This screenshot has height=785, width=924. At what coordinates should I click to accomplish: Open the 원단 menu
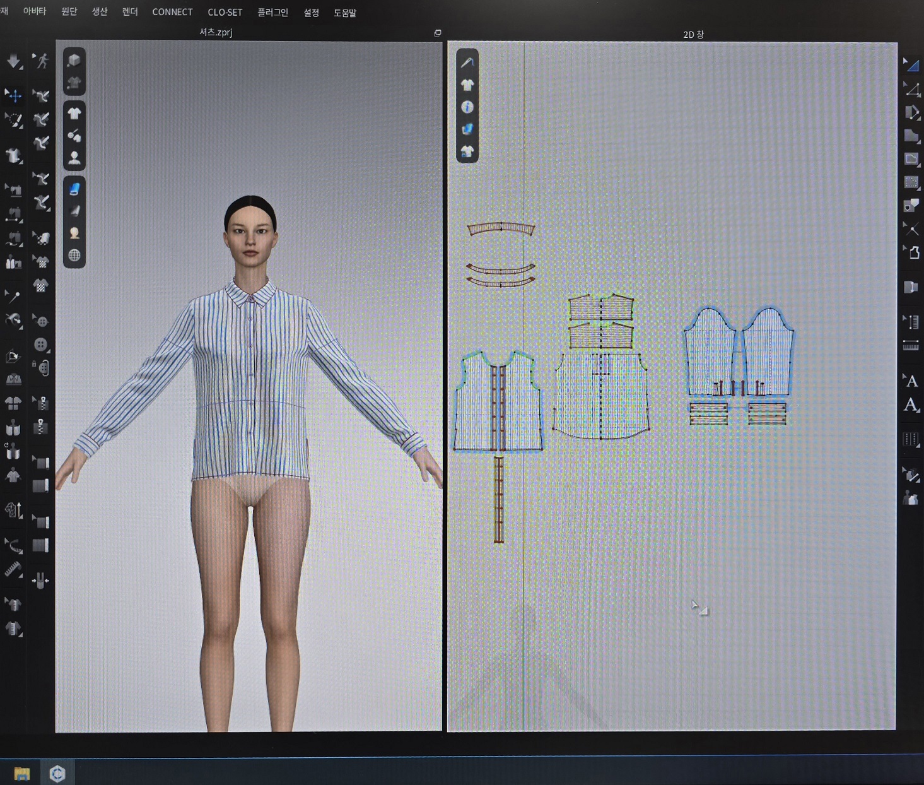pyautogui.click(x=69, y=12)
